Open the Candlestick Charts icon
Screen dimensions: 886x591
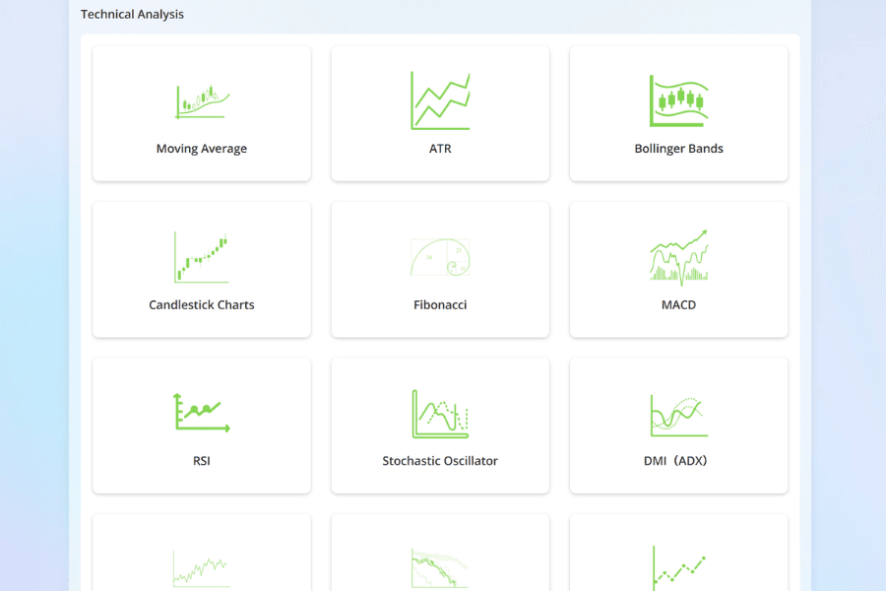(201, 257)
